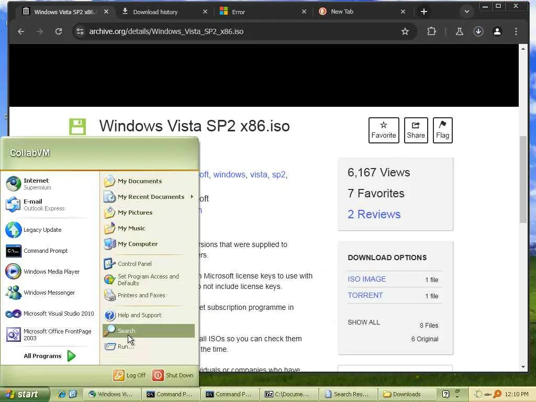
Task: Click the page vertical scrollbar thumb
Action: click(x=523, y=180)
